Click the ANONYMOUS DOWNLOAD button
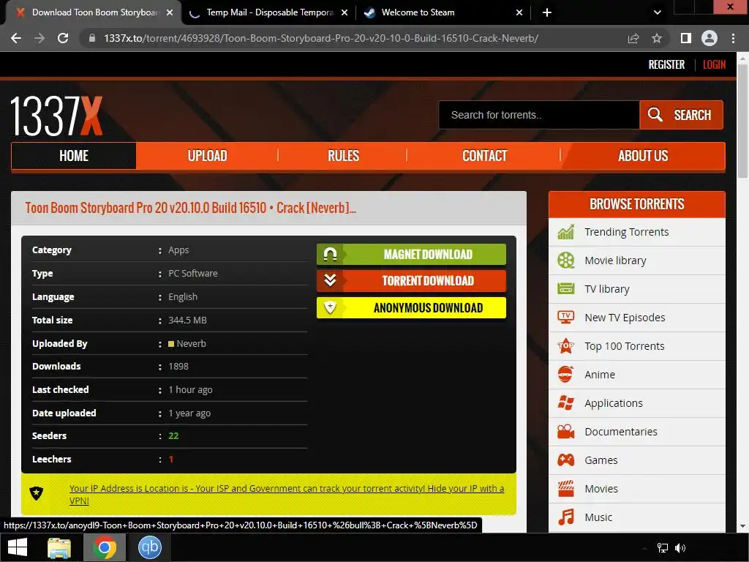The height and width of the screenshot is (562, 749). [411, 308]
